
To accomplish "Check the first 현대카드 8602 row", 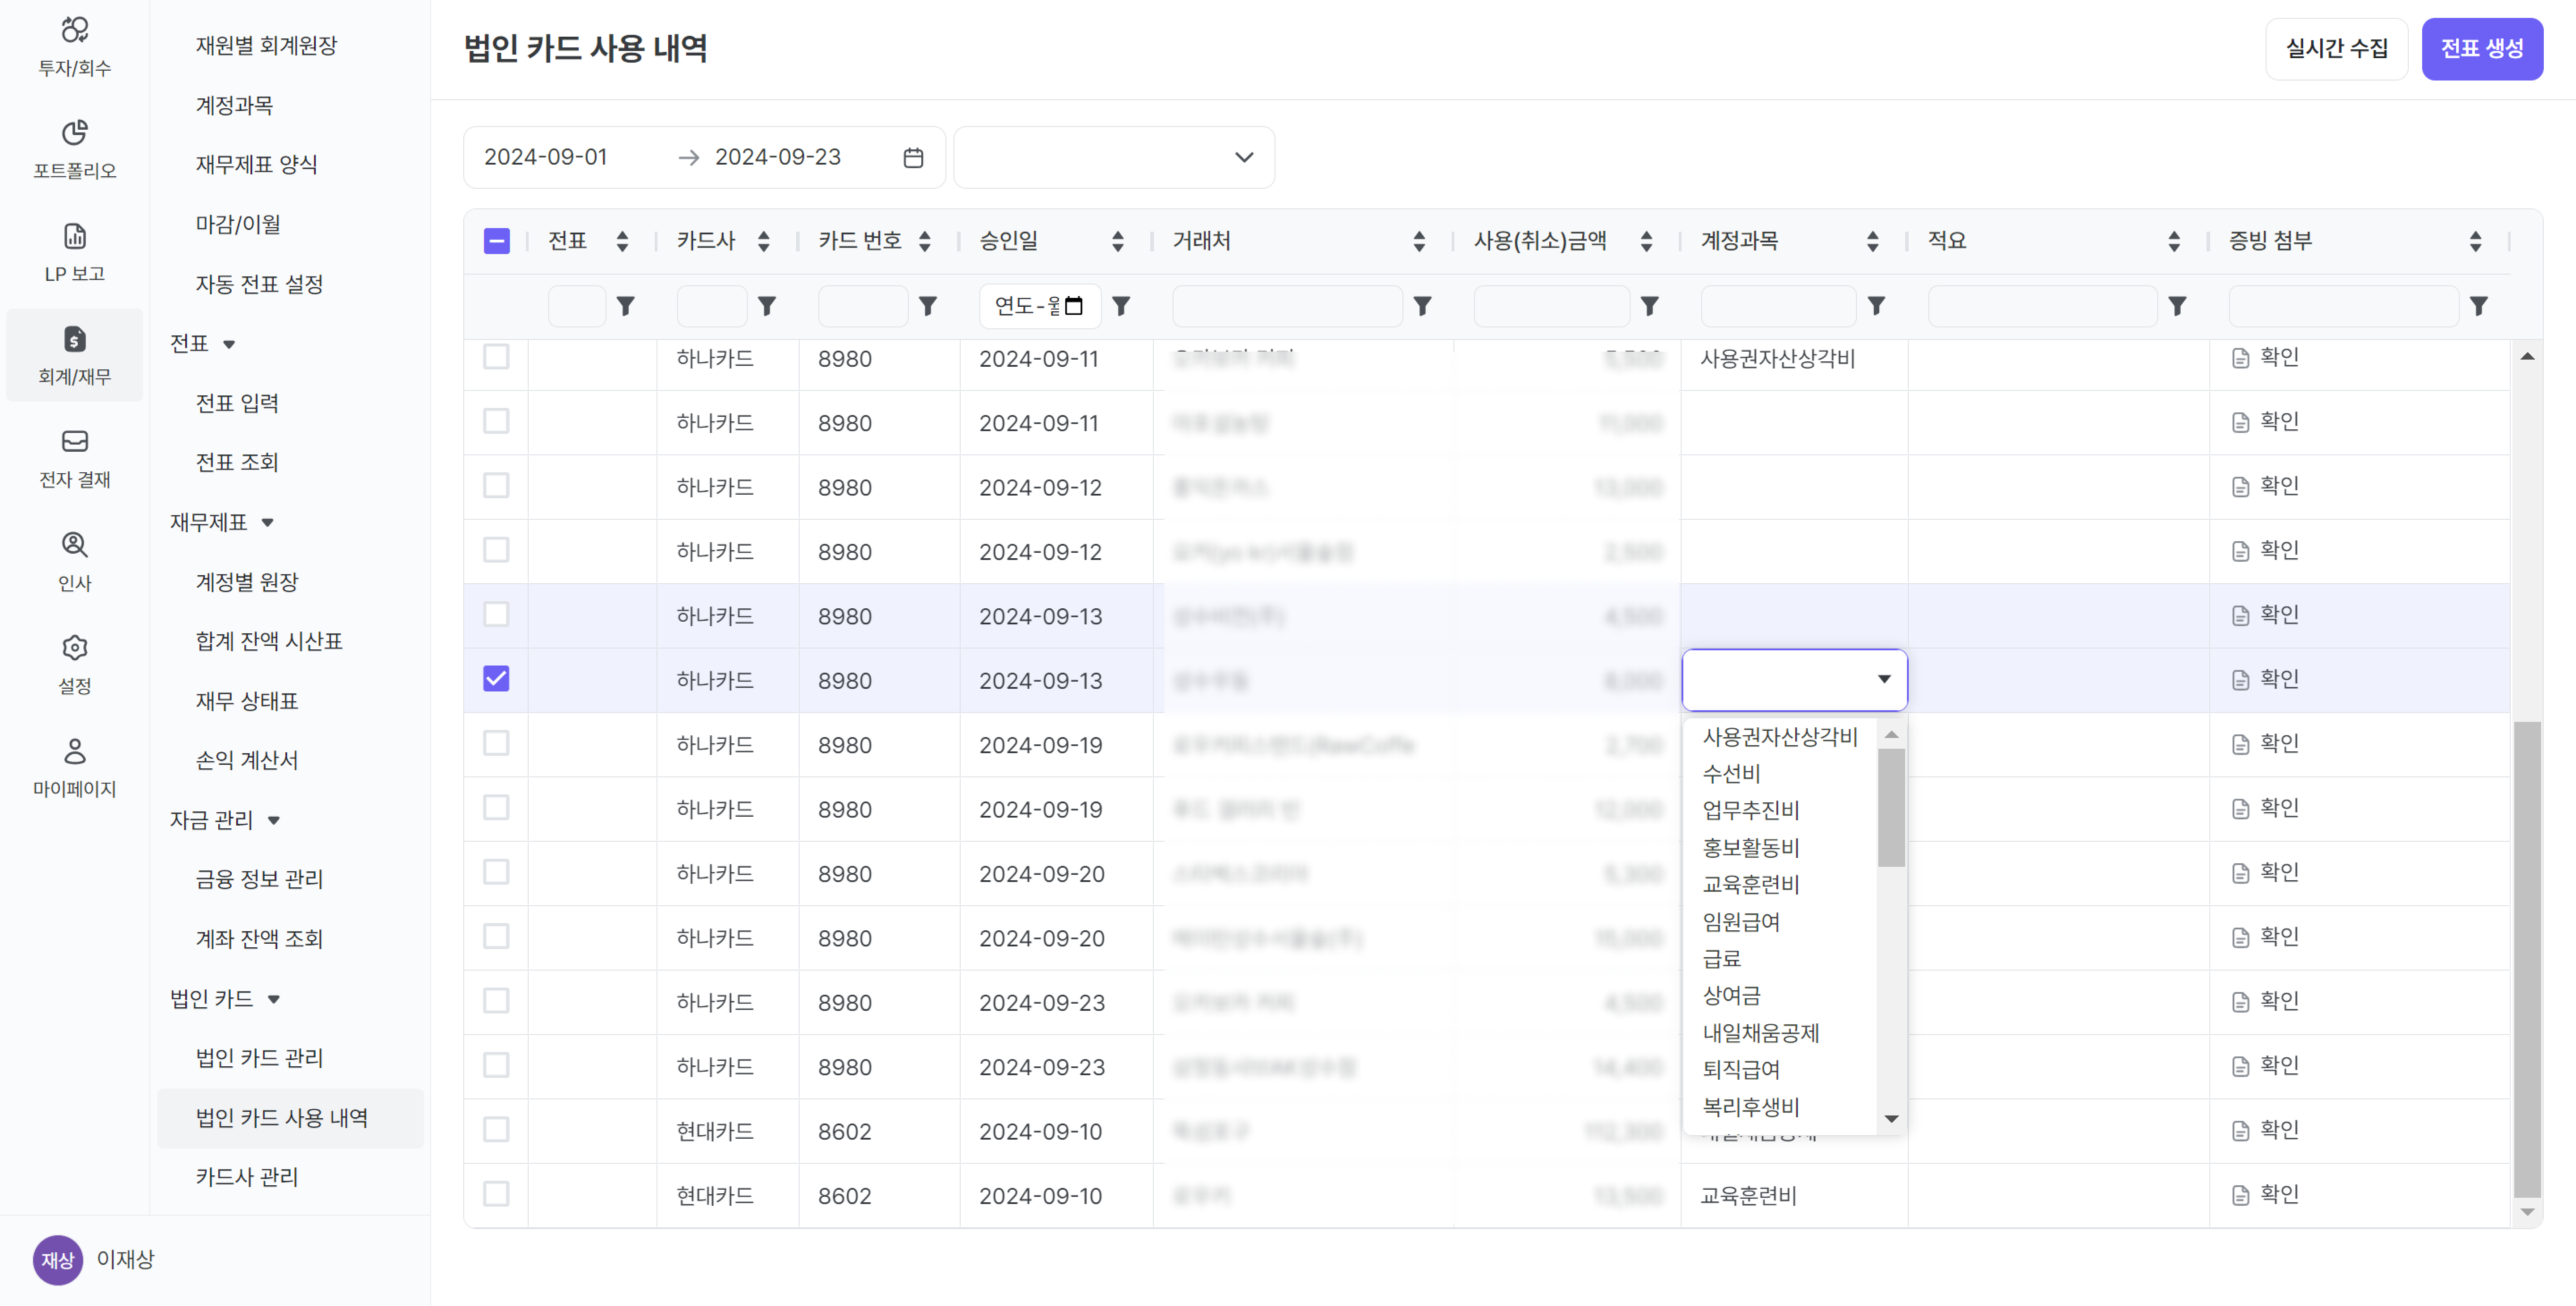I will (496, 1130).
